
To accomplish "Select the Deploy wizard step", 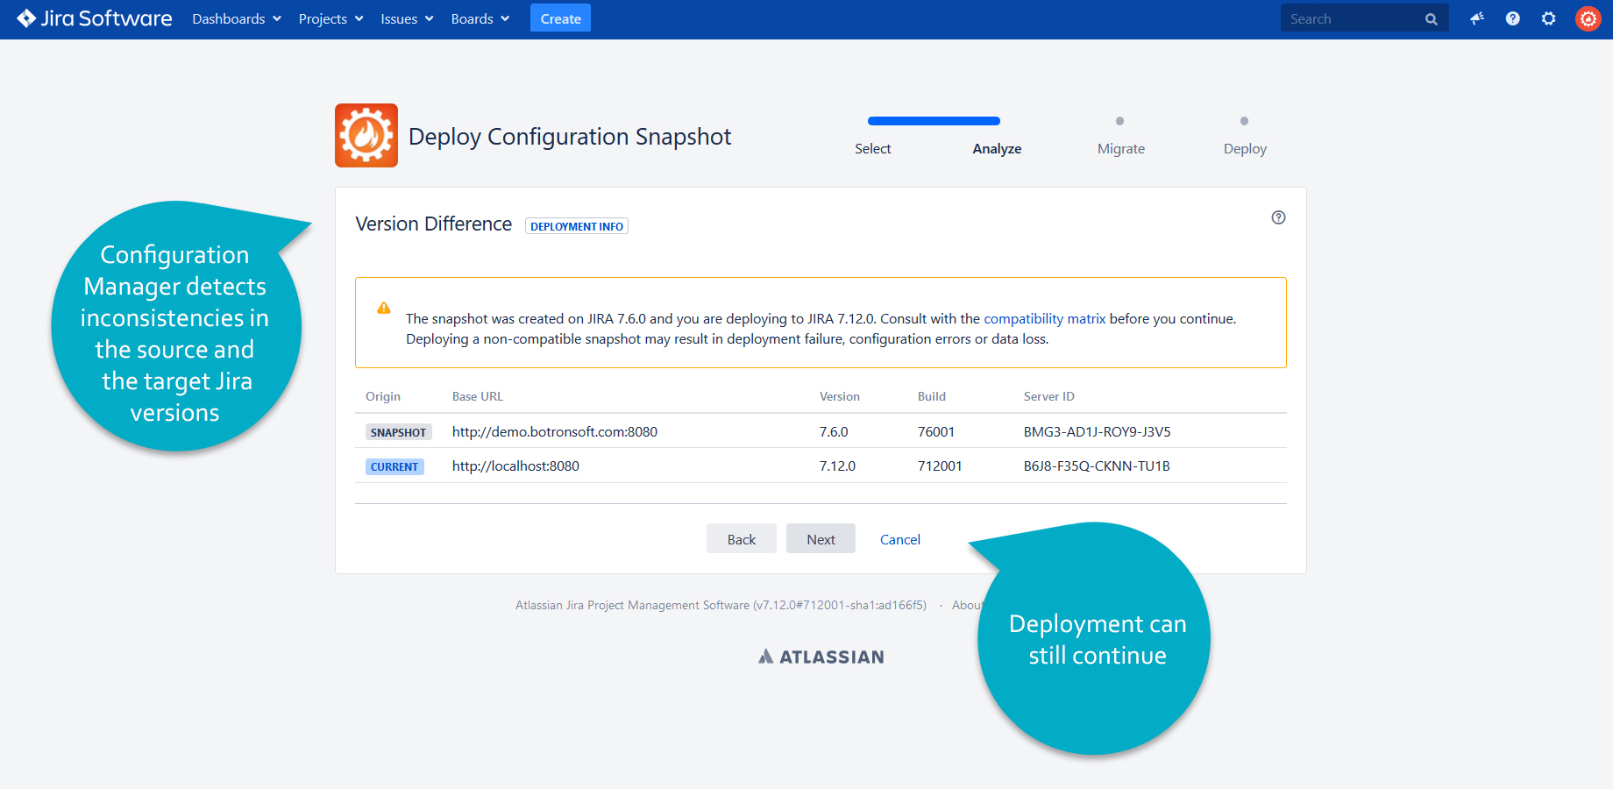I will [1245, 148].
